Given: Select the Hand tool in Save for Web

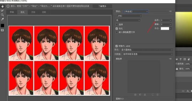Looking at the screenshot, I should pyautogui.click(x=2, y=6).
